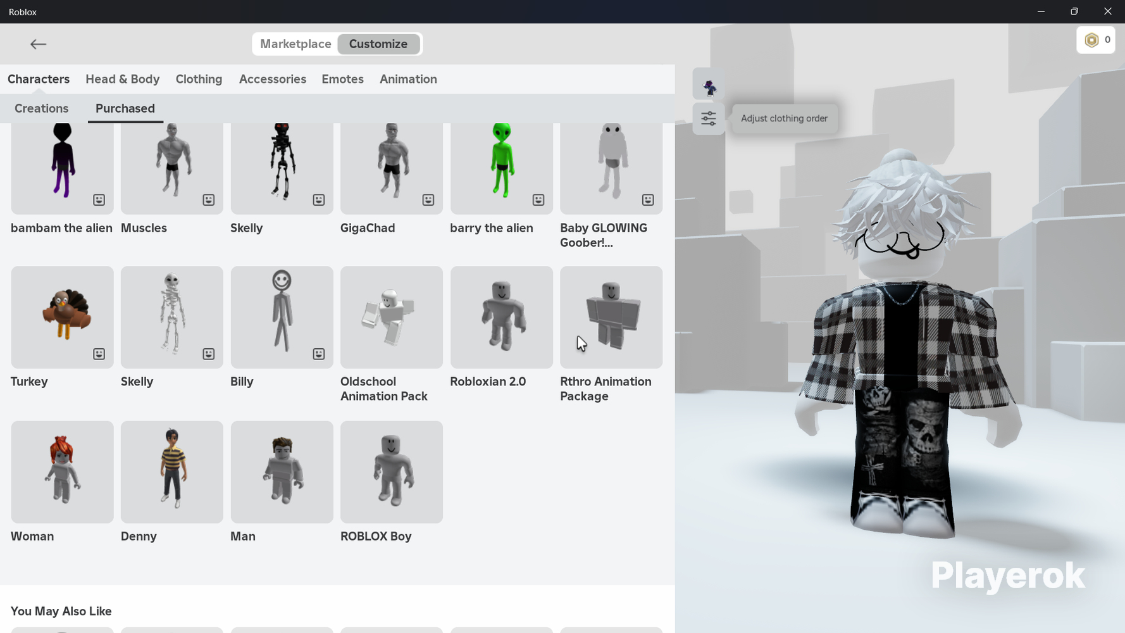Click the Adjust clothing order sliders icon
The image size is (1125, 633).
coord(709,118)
